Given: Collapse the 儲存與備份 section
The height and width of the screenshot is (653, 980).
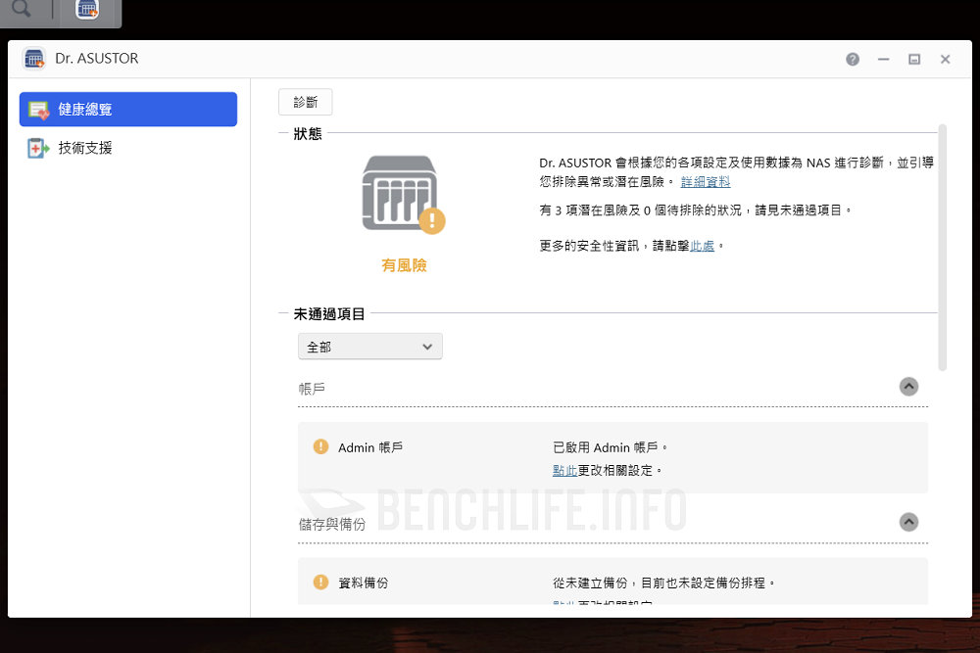Looking at the screenshot, I should (908, 522).
